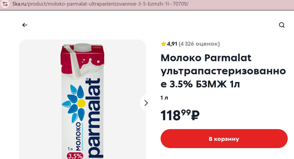Show next product image with chevron

(146, 103)
